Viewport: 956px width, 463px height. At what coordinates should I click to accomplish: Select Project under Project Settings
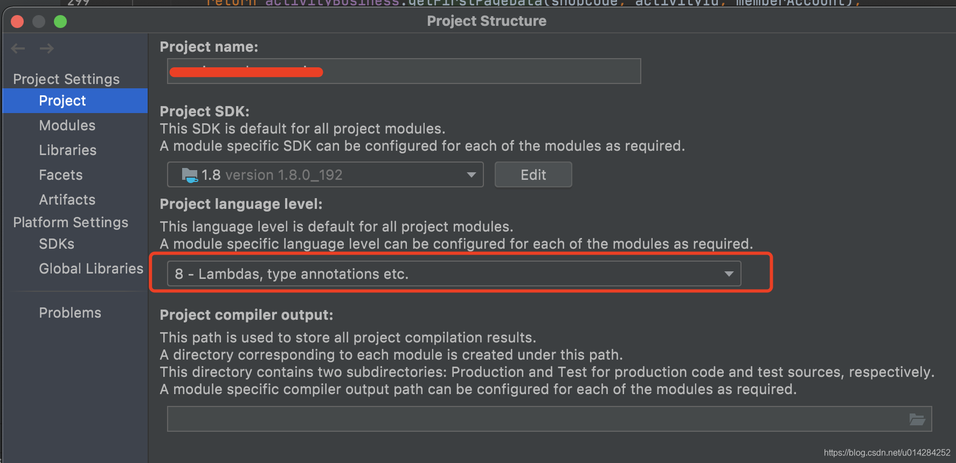tap(62, 100)
